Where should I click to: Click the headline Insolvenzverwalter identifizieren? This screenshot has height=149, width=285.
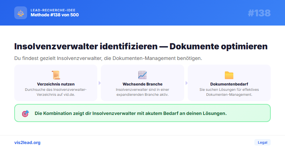(x=141, y=46)
